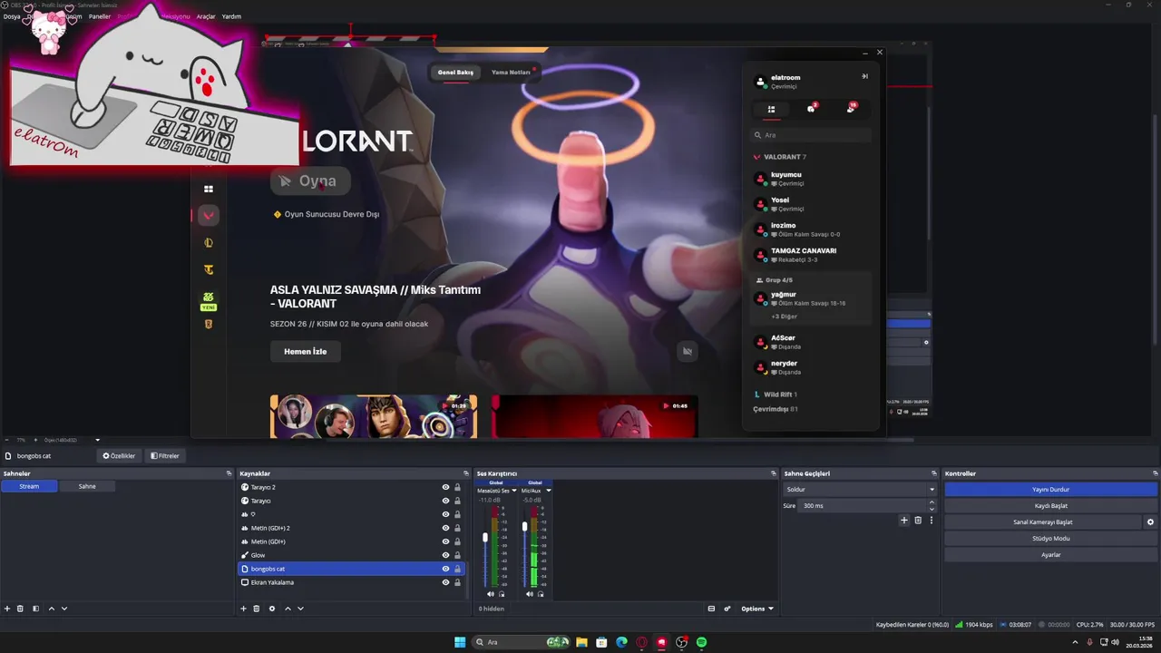Toggle monitoring headphone icon for Mic/Aux
This screenshot has width=1161, height=653.
click(541, 594)
